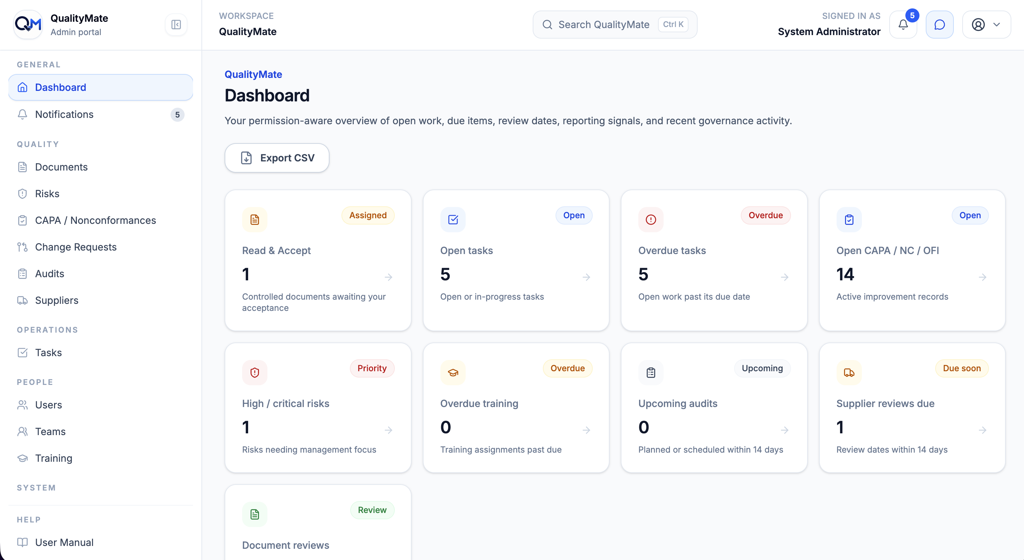The height and width of the screenshot is (560, 1024).
Task: Click the Upcoming badge on audits card
Action: click(x=762, y=368)
